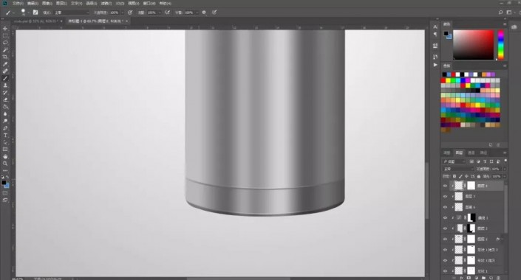Select the Brush tool in the toolbox
Image resolution: width=521 pixels, height=280 pixels.
coord(5,78)
